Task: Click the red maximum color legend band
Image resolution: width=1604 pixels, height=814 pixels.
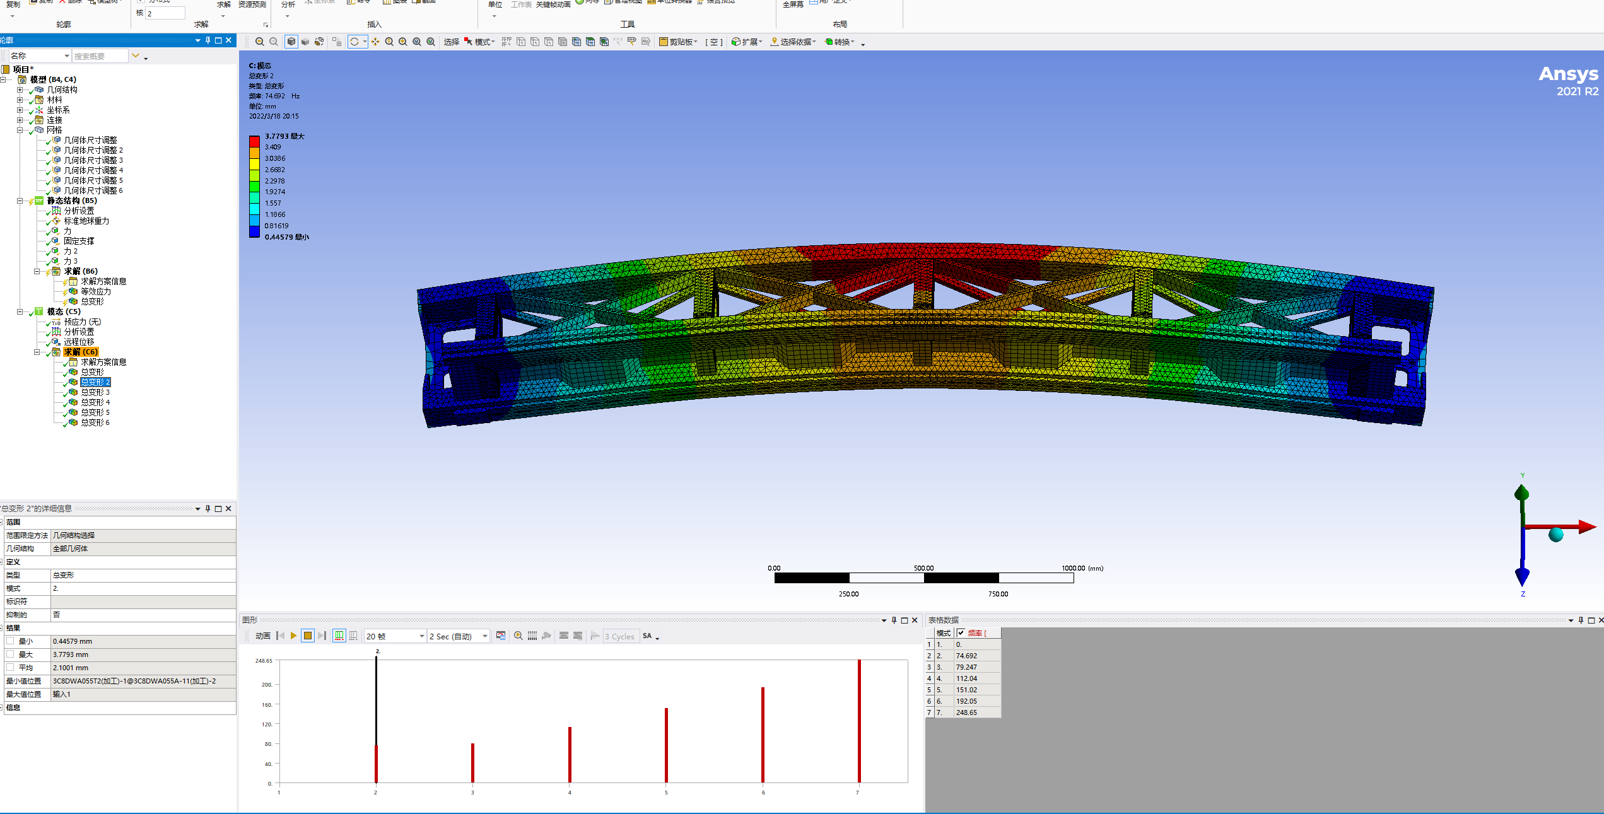Action: tap(254, 141)
